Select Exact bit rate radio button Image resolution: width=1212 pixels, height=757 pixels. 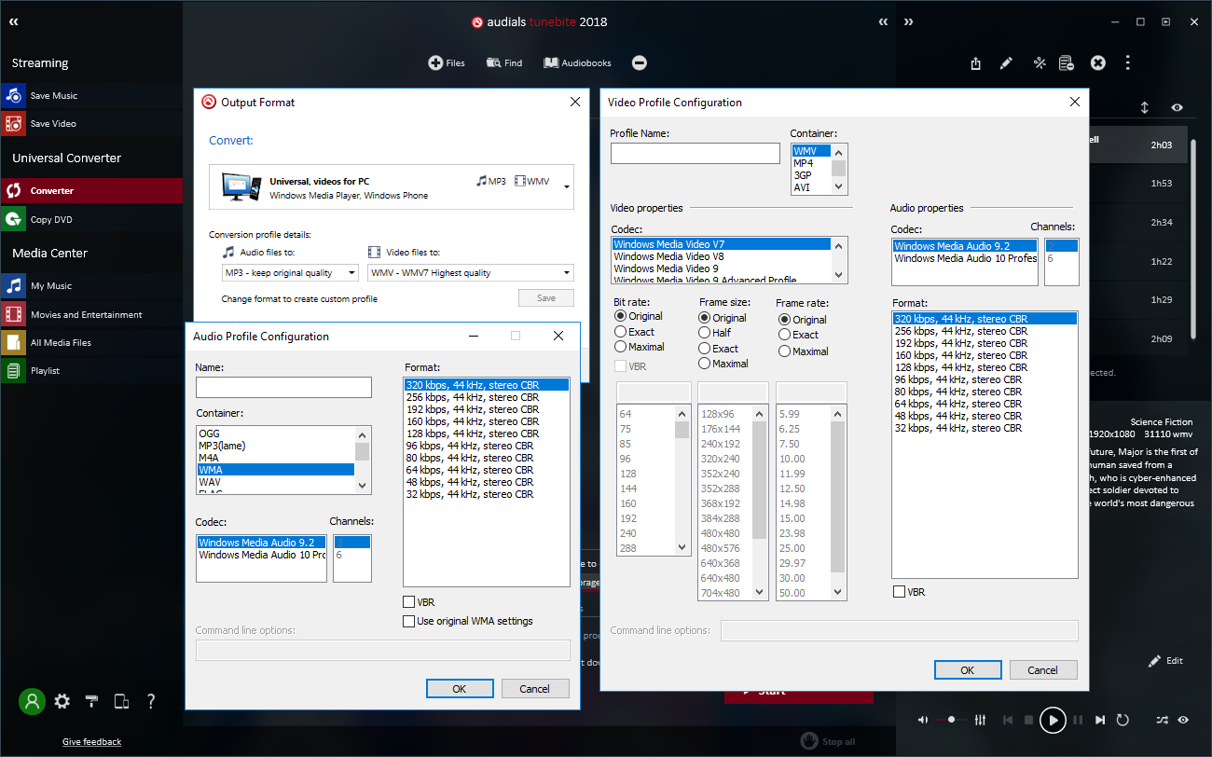coord(620,332)
